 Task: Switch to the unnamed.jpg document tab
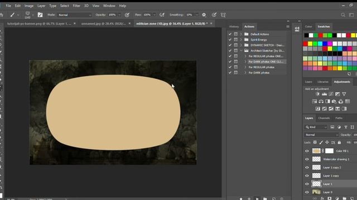tap(103, 23)
